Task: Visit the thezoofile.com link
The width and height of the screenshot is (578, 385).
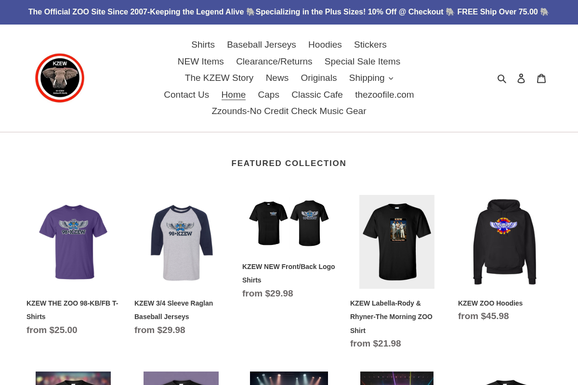Action: [x=384, y=95]
